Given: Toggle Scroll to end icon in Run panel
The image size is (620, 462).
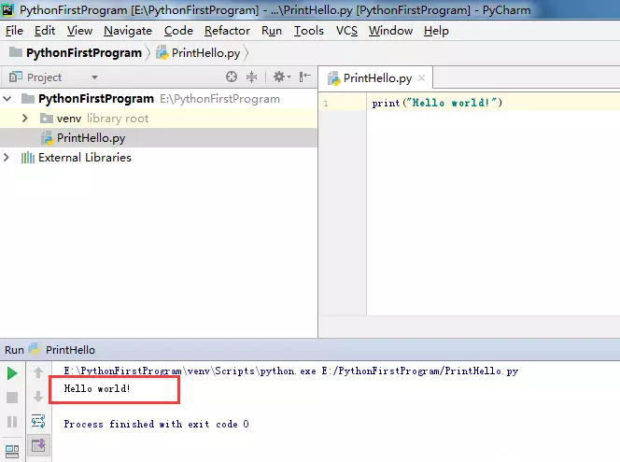Looking at the screenshot, I should tap(39, 445).
